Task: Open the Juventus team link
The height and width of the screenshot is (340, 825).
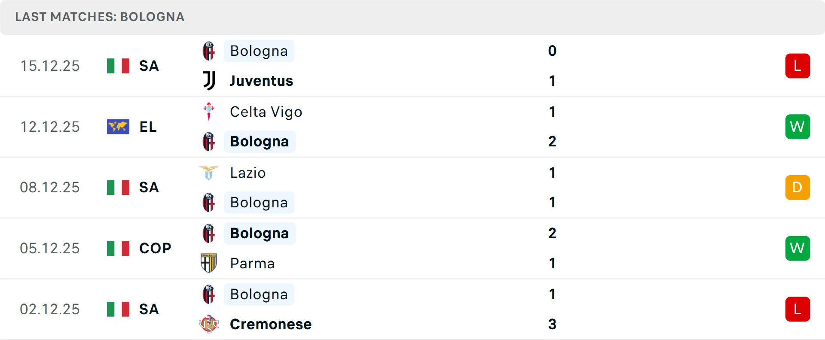Action: [x=261, y=81]
